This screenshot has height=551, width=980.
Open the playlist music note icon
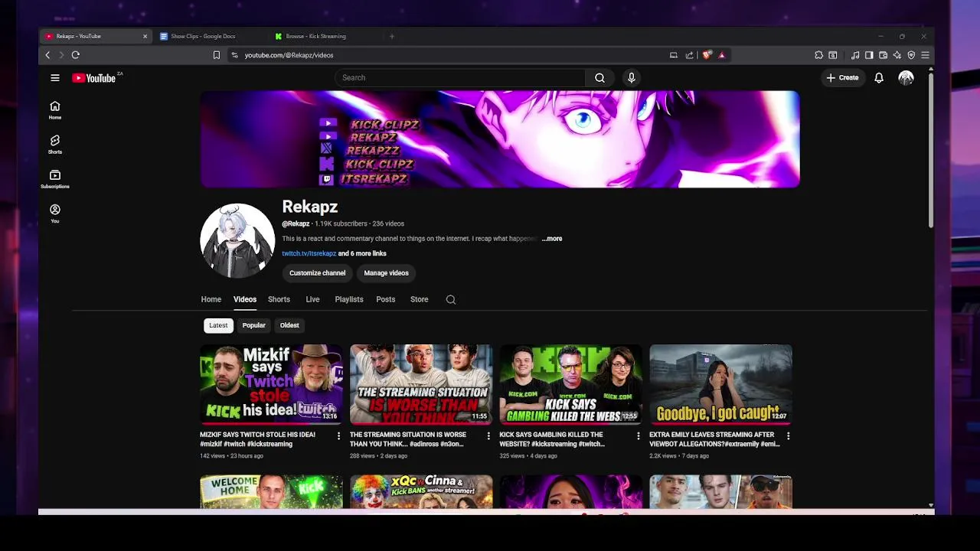855,55
